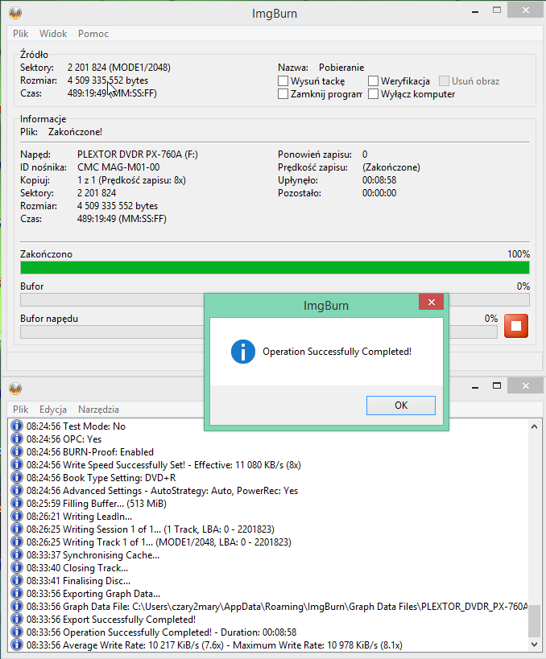This screenshot has width=546, height=659.
Task: Click the 'PLEXTOR DVDR PX-760A (F:)' drive text
Action: click(x=138, y=154)
